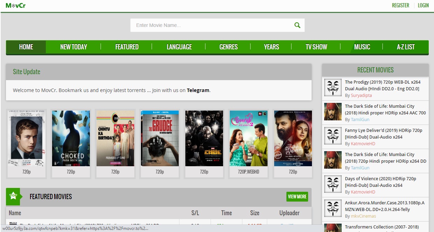Click avatar icon beside The Prodigy (2019)
This screenshot has width=434, height=232.
(333, 87)
